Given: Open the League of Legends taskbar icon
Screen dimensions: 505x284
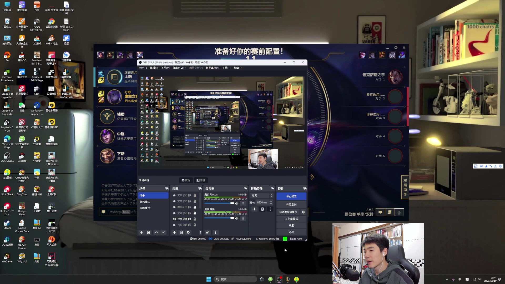Looking at the screenshot, I should click(288, 279).
